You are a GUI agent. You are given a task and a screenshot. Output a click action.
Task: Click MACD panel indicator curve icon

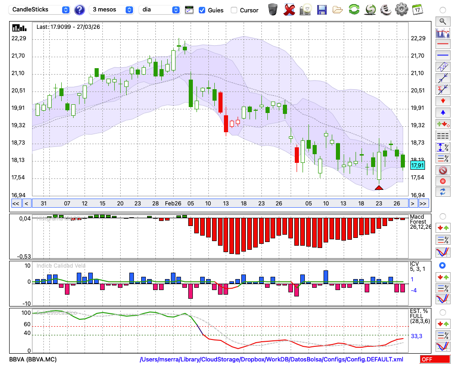(x=443, y=252)
